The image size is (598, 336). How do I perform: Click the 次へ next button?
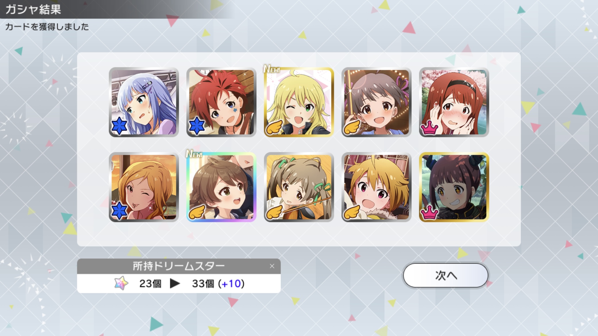point(446,275)
